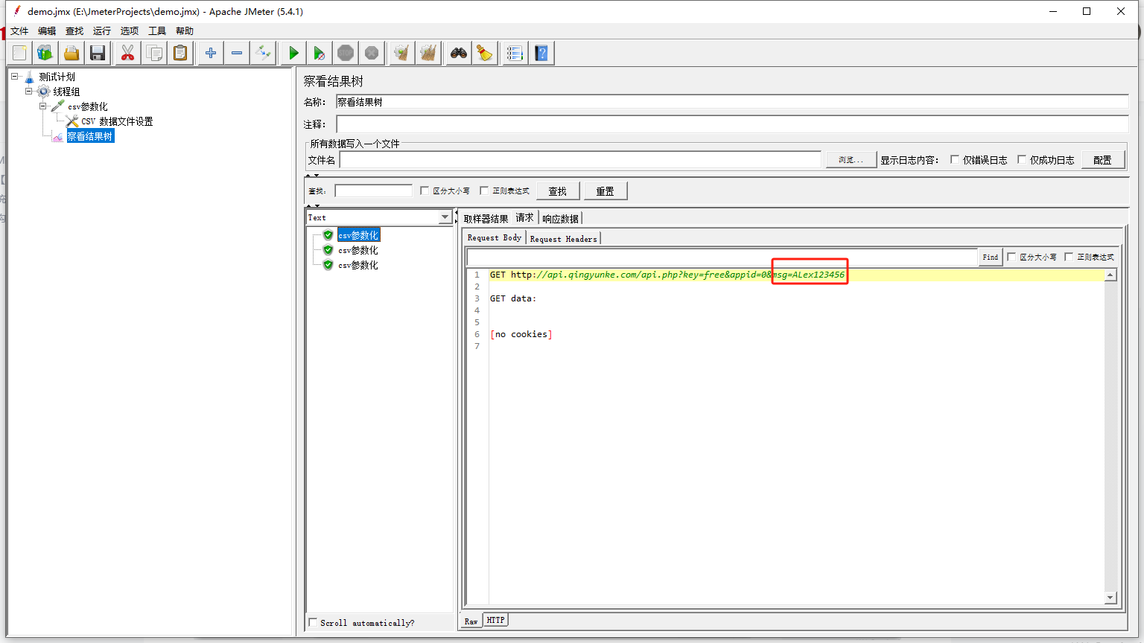This screenshot has width=1144, height=643.
Task: Click green shield icon of second csv参数化 result
Action: pos(328,250)
